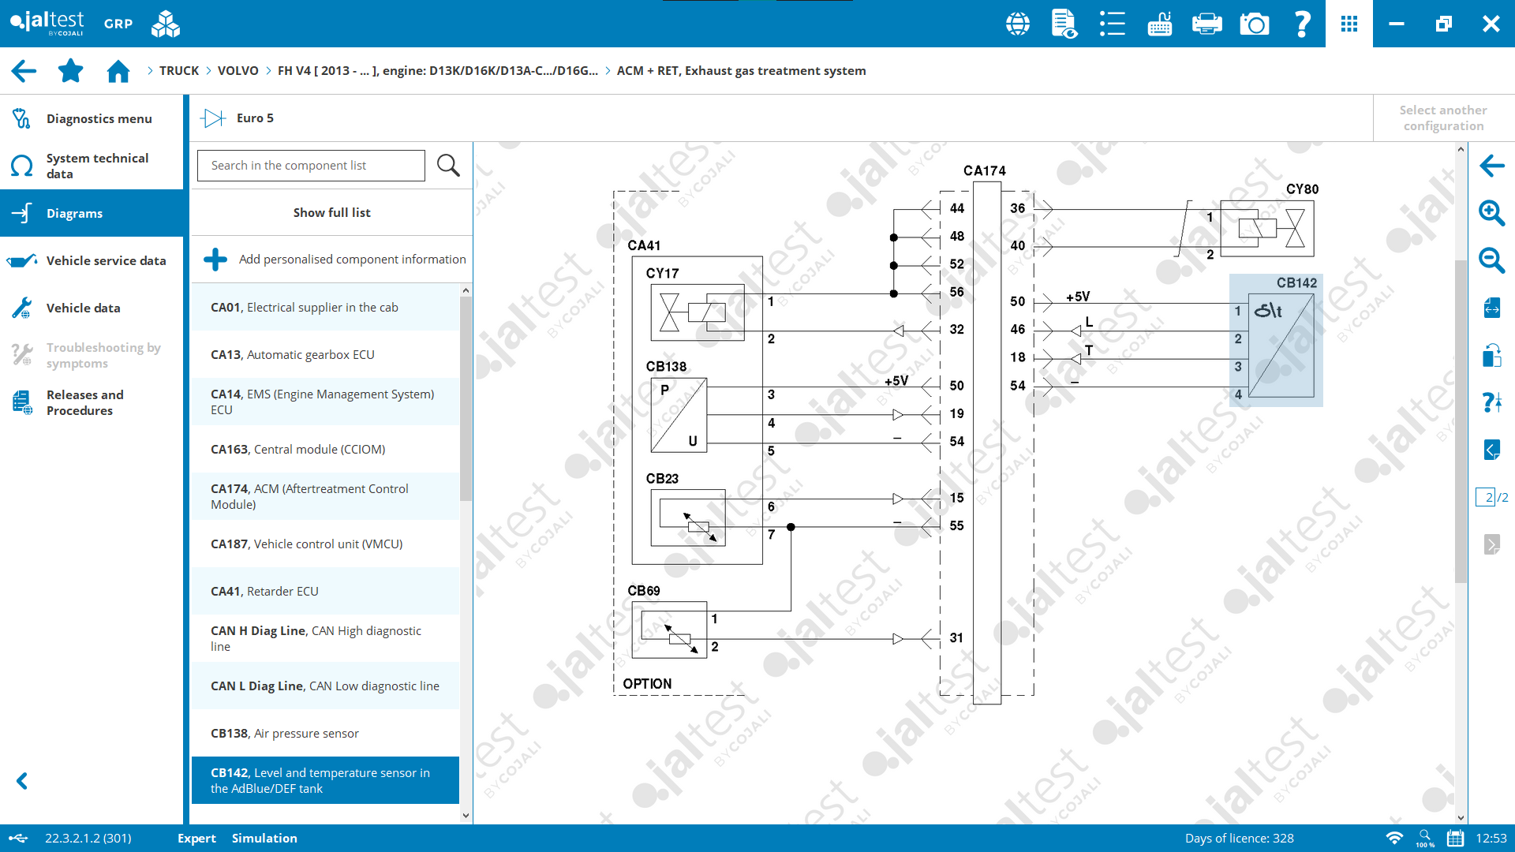
Task: Go to previous diagram page icon
Action: (x=1491, y=450)
